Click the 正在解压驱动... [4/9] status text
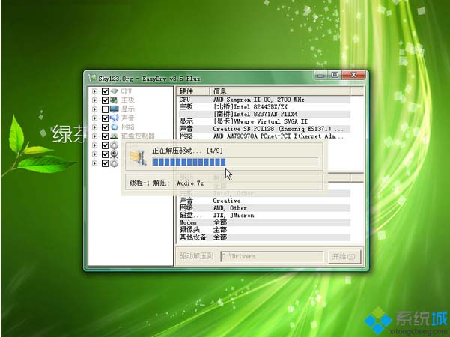The height and width of the screenshot is (337, 450). [187, 151]
